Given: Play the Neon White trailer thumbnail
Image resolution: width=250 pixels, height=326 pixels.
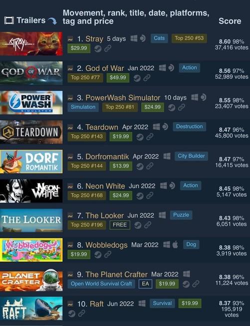Looking at the screenshot, I should pyautogui.click(x=31, y=191).
